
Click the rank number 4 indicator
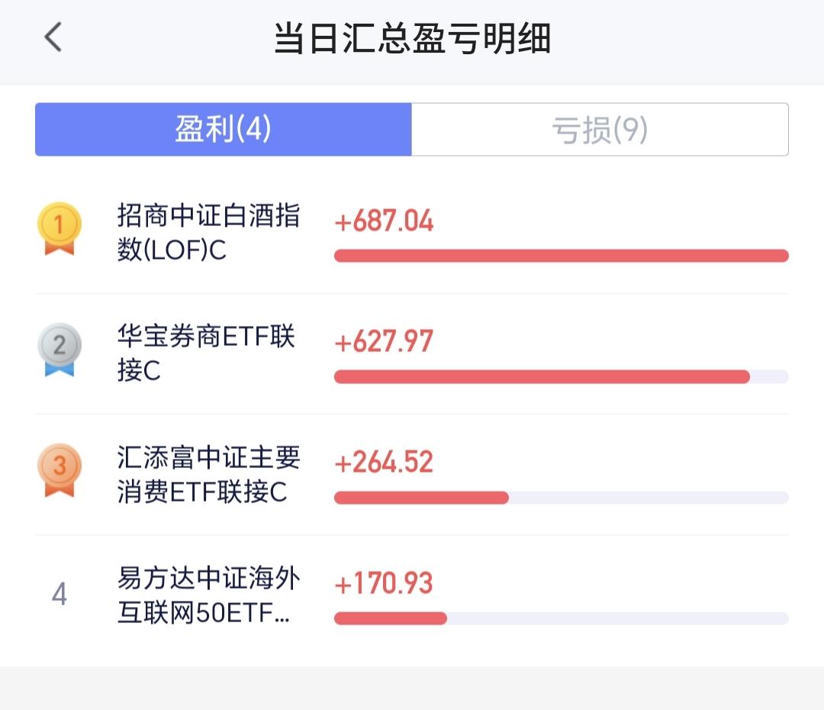(60, 594)
